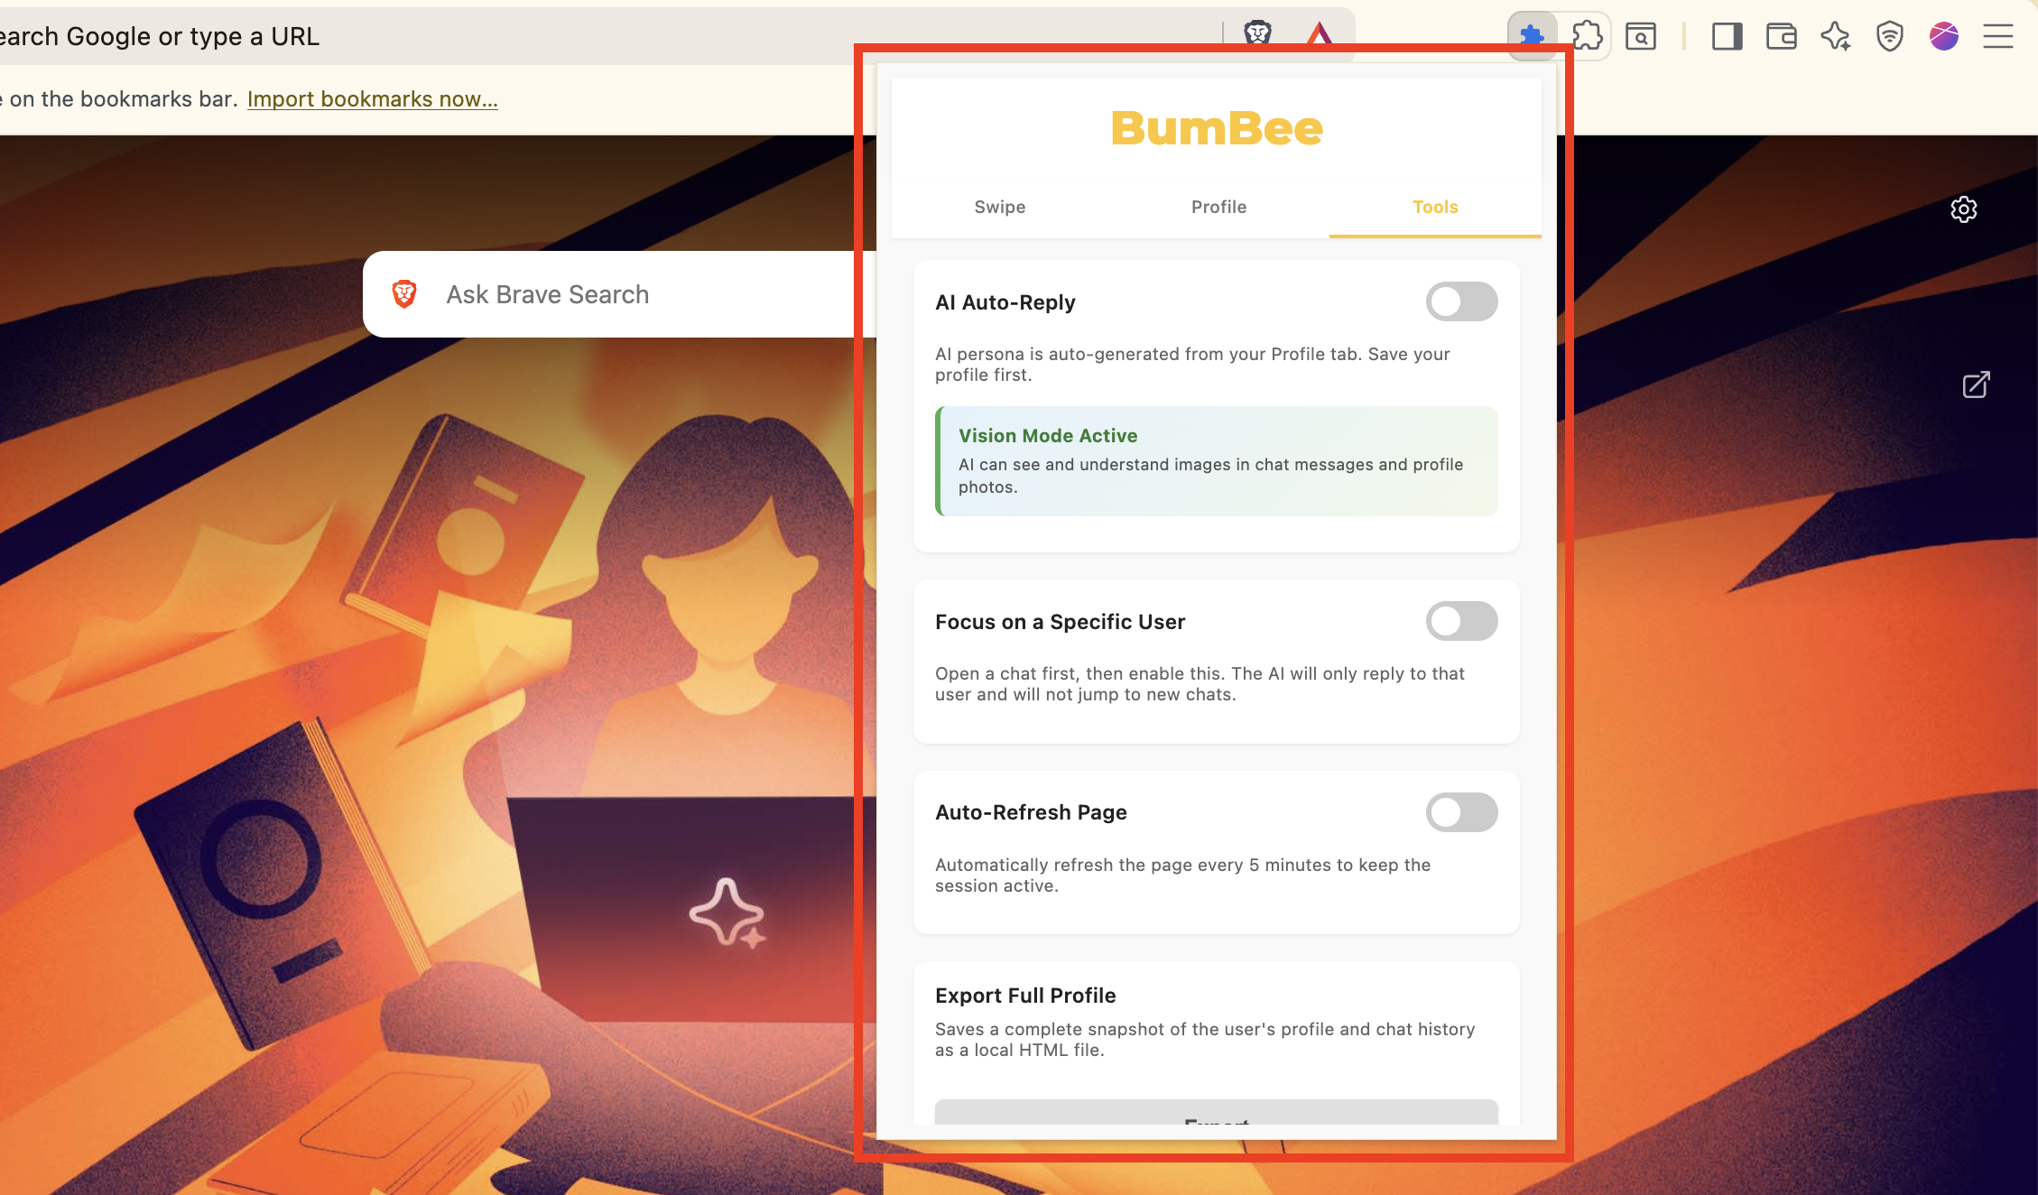Click the "AI can see and understand images" text

[x=1211, y=476]
